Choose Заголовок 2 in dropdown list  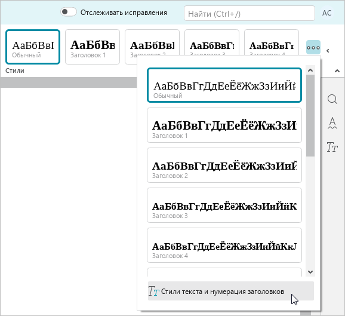point(224,165)
